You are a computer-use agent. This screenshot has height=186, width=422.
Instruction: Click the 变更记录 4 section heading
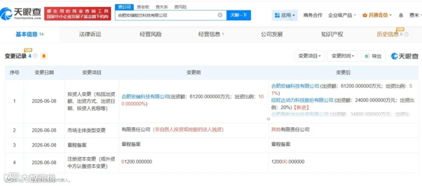(x=18, y=56)
